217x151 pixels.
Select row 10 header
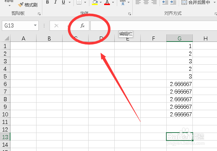[5, 114]
